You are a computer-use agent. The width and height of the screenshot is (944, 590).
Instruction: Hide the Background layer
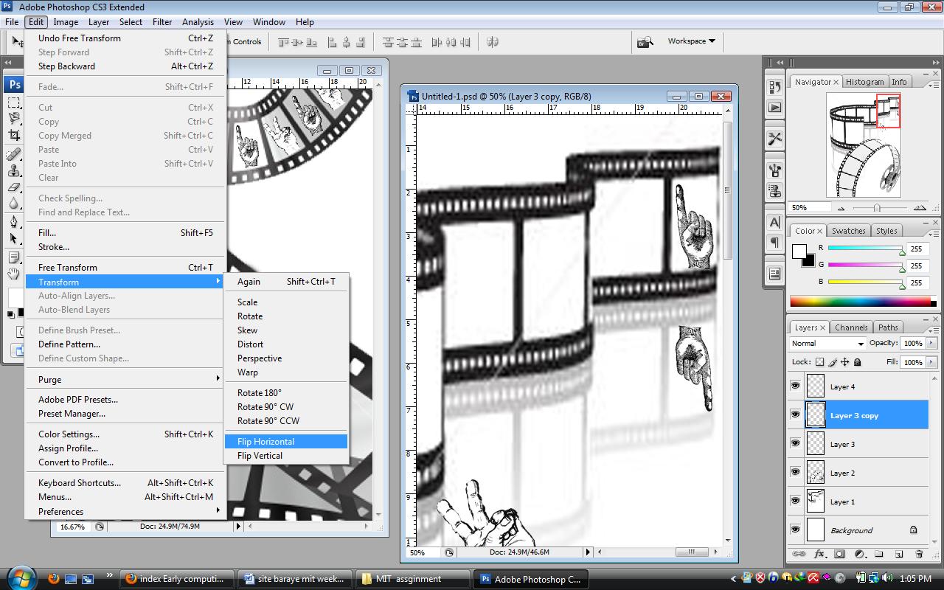pos(795,530)
